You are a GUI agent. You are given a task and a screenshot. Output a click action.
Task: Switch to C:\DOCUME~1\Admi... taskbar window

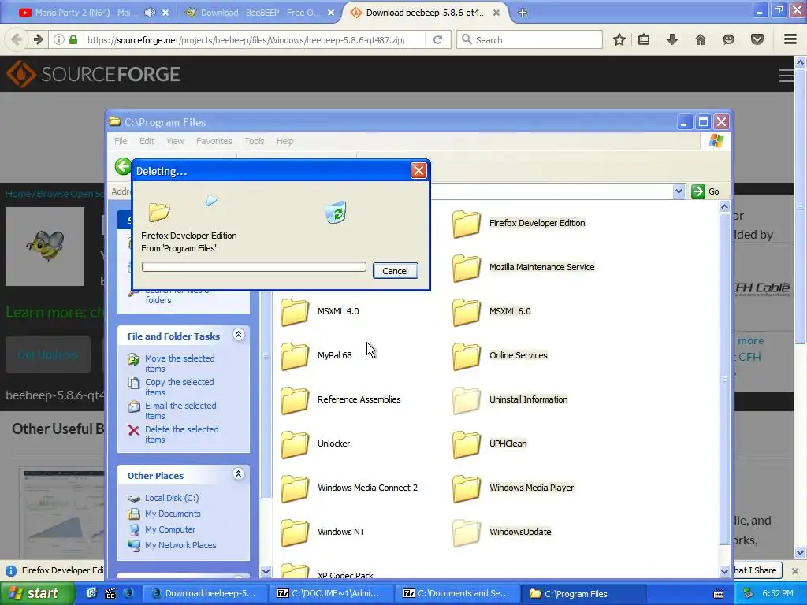(332, 593)
